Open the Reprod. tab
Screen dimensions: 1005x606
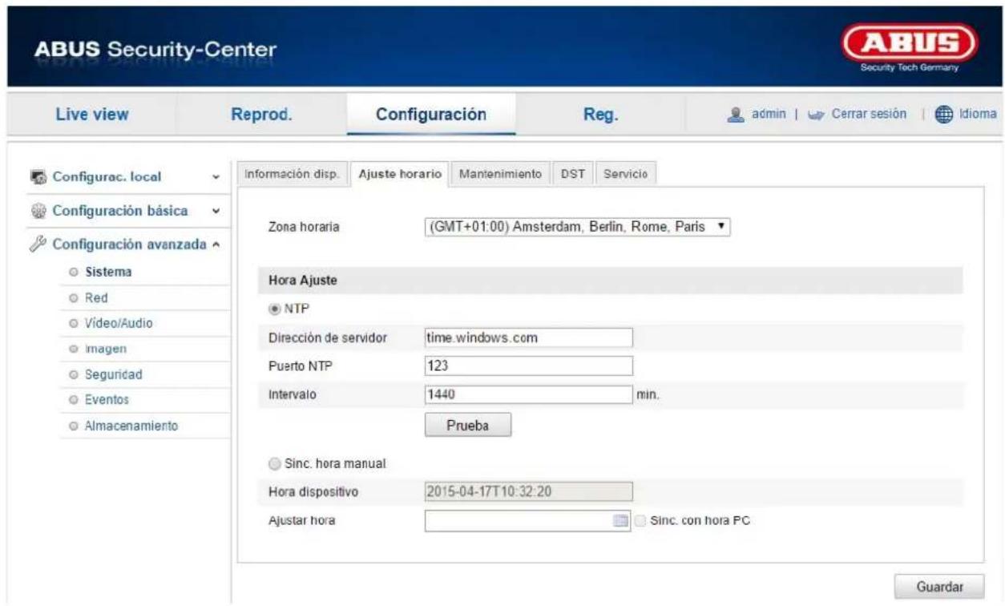coord(261,115)
